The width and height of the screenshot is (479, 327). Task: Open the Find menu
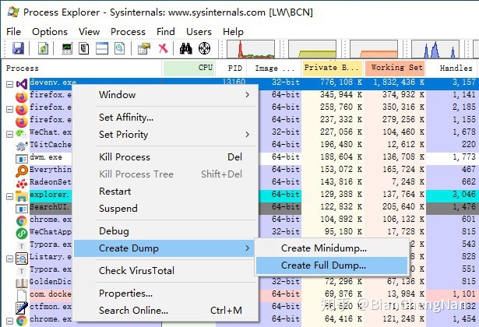coord(166,32)
